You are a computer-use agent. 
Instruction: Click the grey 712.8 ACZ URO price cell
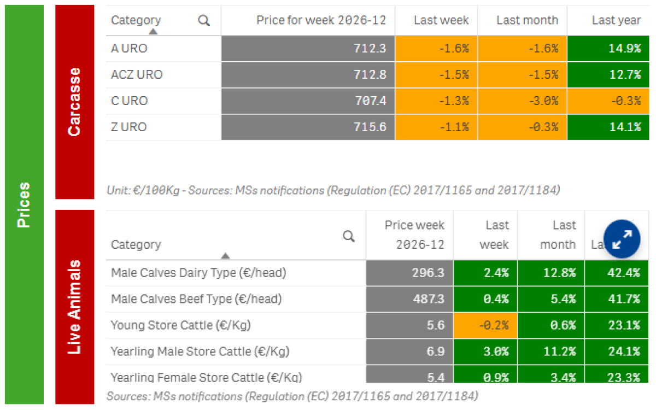point(308,74)
